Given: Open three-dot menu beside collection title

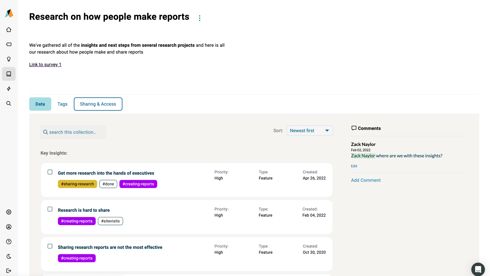Looking at the screenshot, I should (200, 18).
